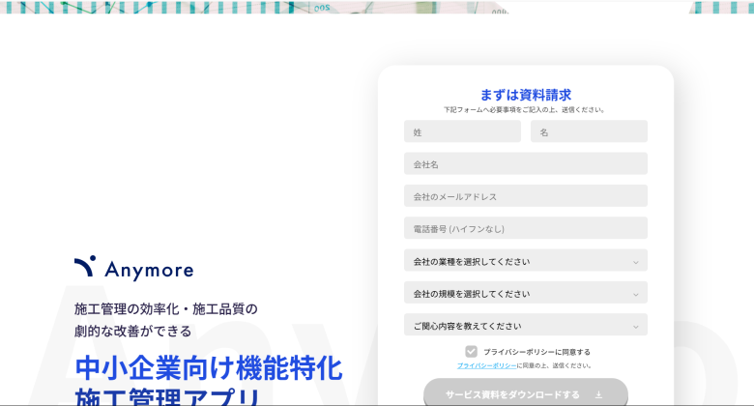The width and height of the screenshot is (754, 406).
Task: Focus the 姓 input field
Action: [x=462, y=131]
